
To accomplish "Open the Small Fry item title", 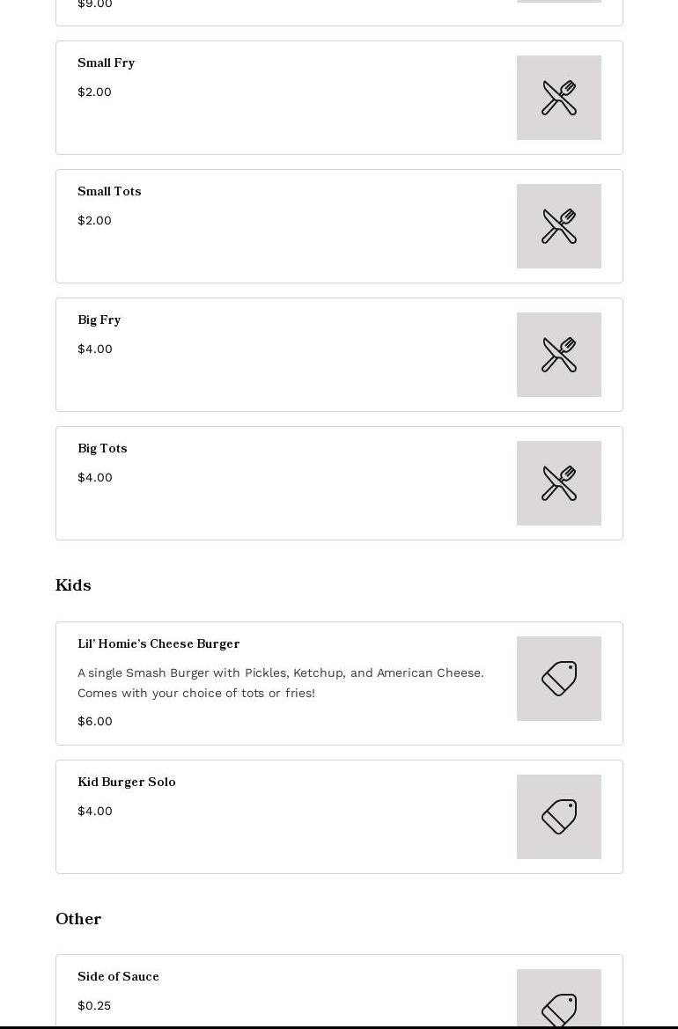I will pos(106,62).
